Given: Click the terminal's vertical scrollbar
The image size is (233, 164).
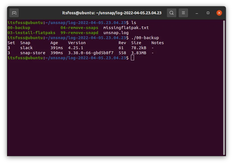Looking at the screenshot, I should click(x=223, y=87).
